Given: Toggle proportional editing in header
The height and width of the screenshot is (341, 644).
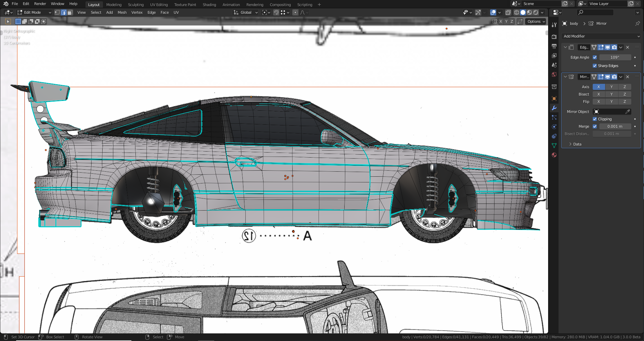Looking at the screenshot, I should coord(295,12).
